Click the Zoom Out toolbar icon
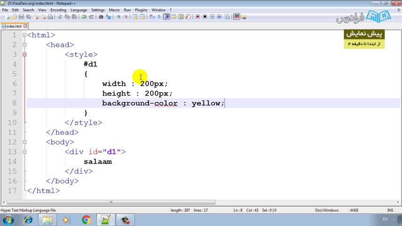The image size is (402, 226). [126, 17]
